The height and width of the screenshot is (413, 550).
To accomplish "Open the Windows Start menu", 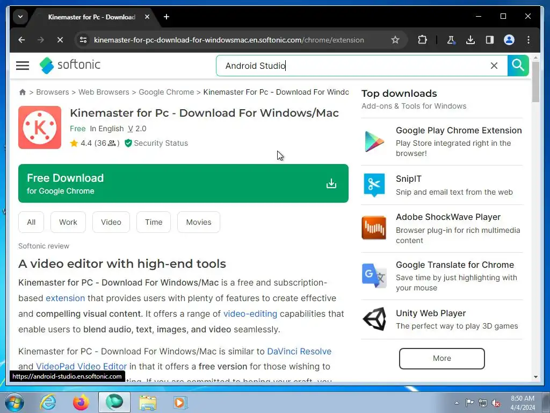I will [x=15, y=402].
